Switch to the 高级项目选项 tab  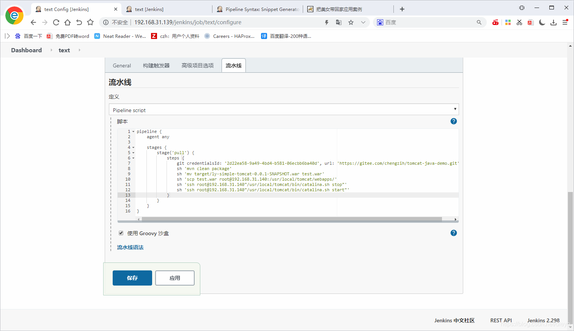click(x=198, y=66)
